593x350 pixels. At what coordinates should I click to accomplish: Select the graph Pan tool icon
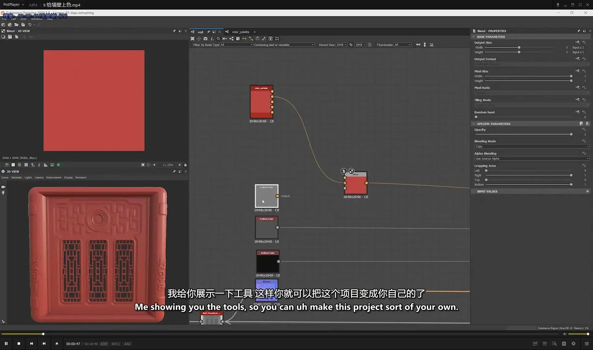click(199, 39)
